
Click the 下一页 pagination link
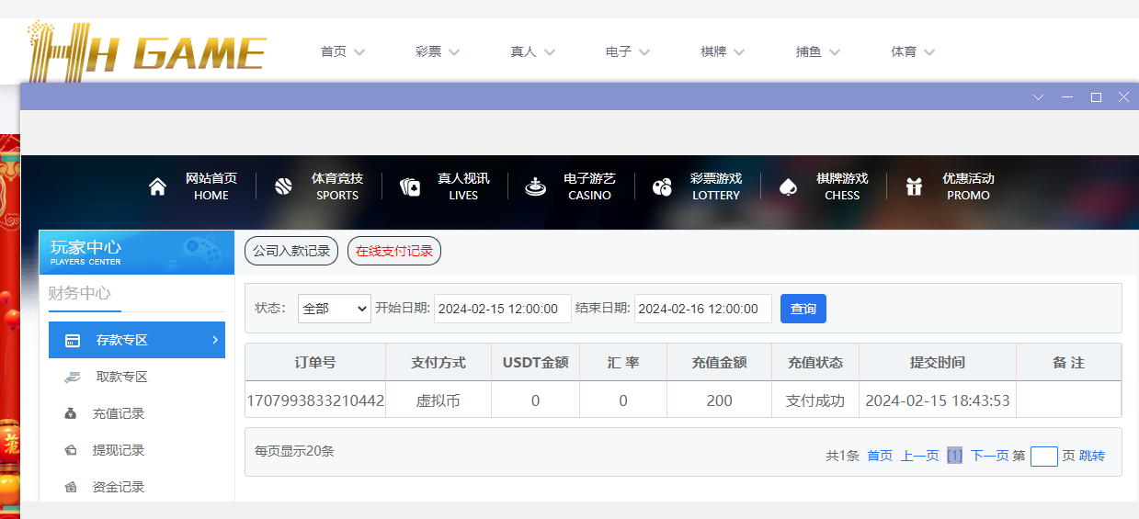click(989, 456)
